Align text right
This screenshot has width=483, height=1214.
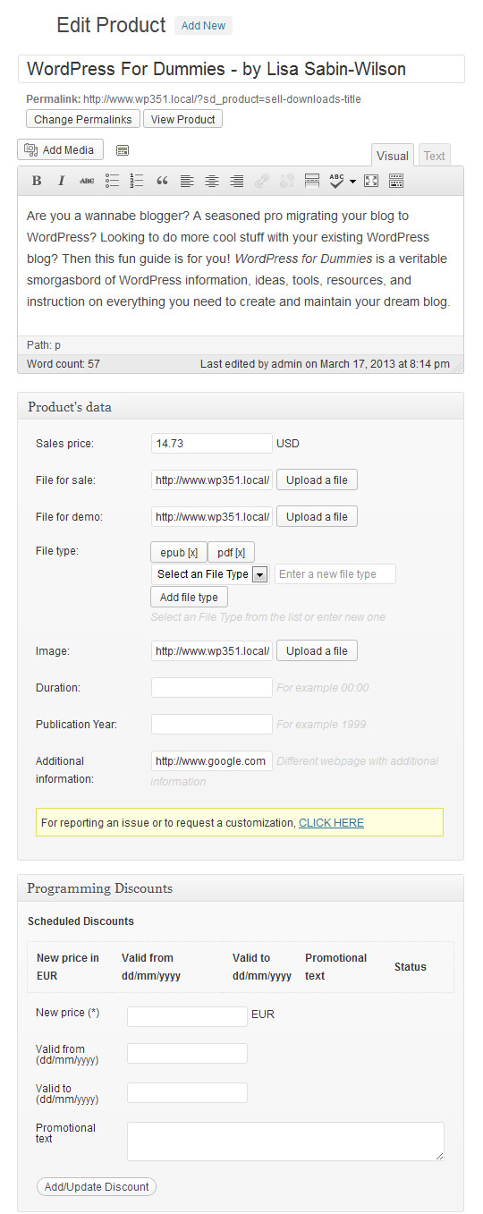[x=237, y=181]
